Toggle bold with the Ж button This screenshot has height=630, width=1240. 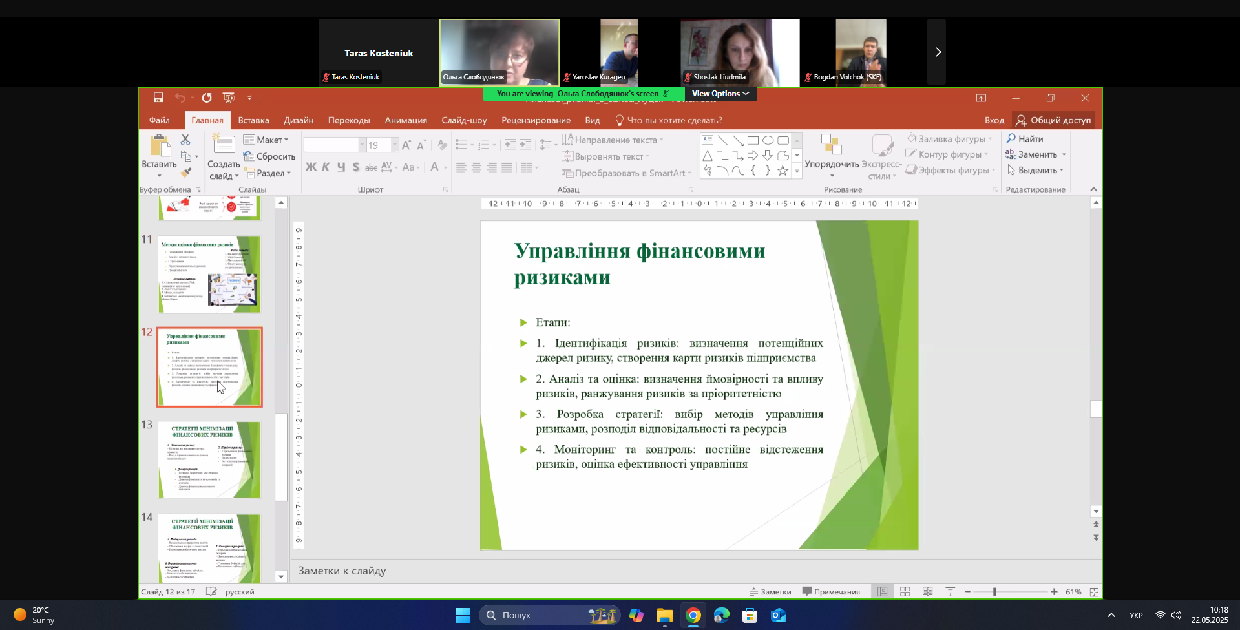point(310,167)
